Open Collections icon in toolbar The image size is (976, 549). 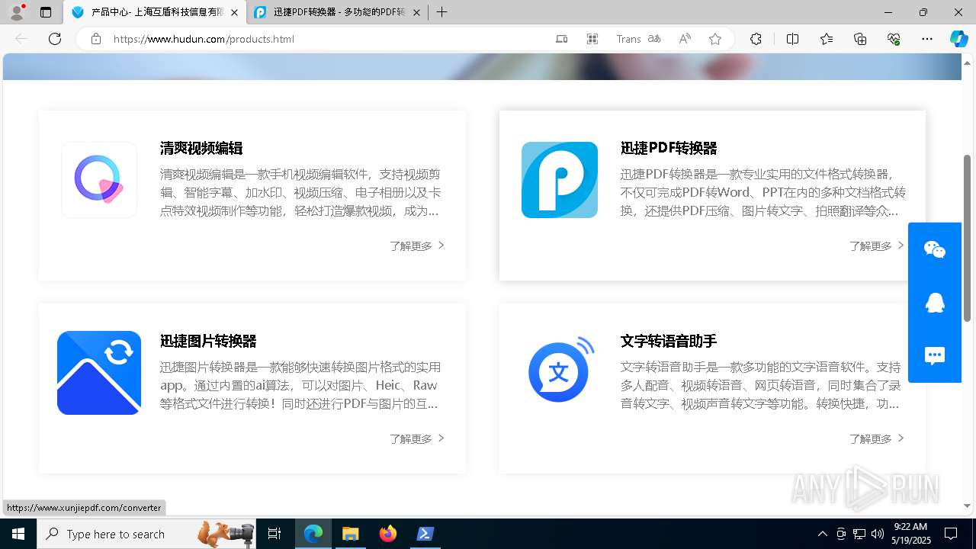(860, 39)
